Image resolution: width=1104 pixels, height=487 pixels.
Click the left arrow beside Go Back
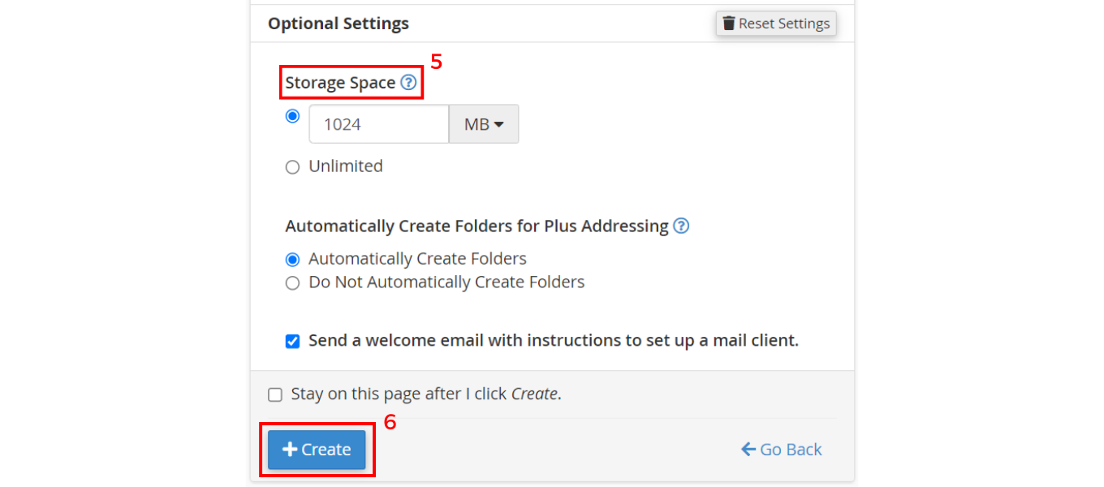(748, 450)
